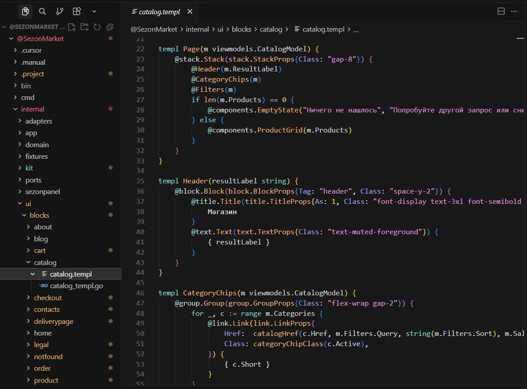Image resolution: width=527 pixels, height=389 pixels.
Task: Collapse the @SEZONMARKET explorer section
Action: pyautogui.click(x=4, y=27)
